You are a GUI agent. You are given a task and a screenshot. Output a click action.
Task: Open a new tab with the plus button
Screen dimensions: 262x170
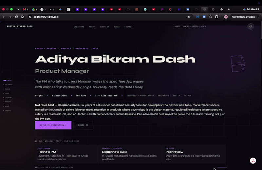pyautogui.click(x=229, y=9)
